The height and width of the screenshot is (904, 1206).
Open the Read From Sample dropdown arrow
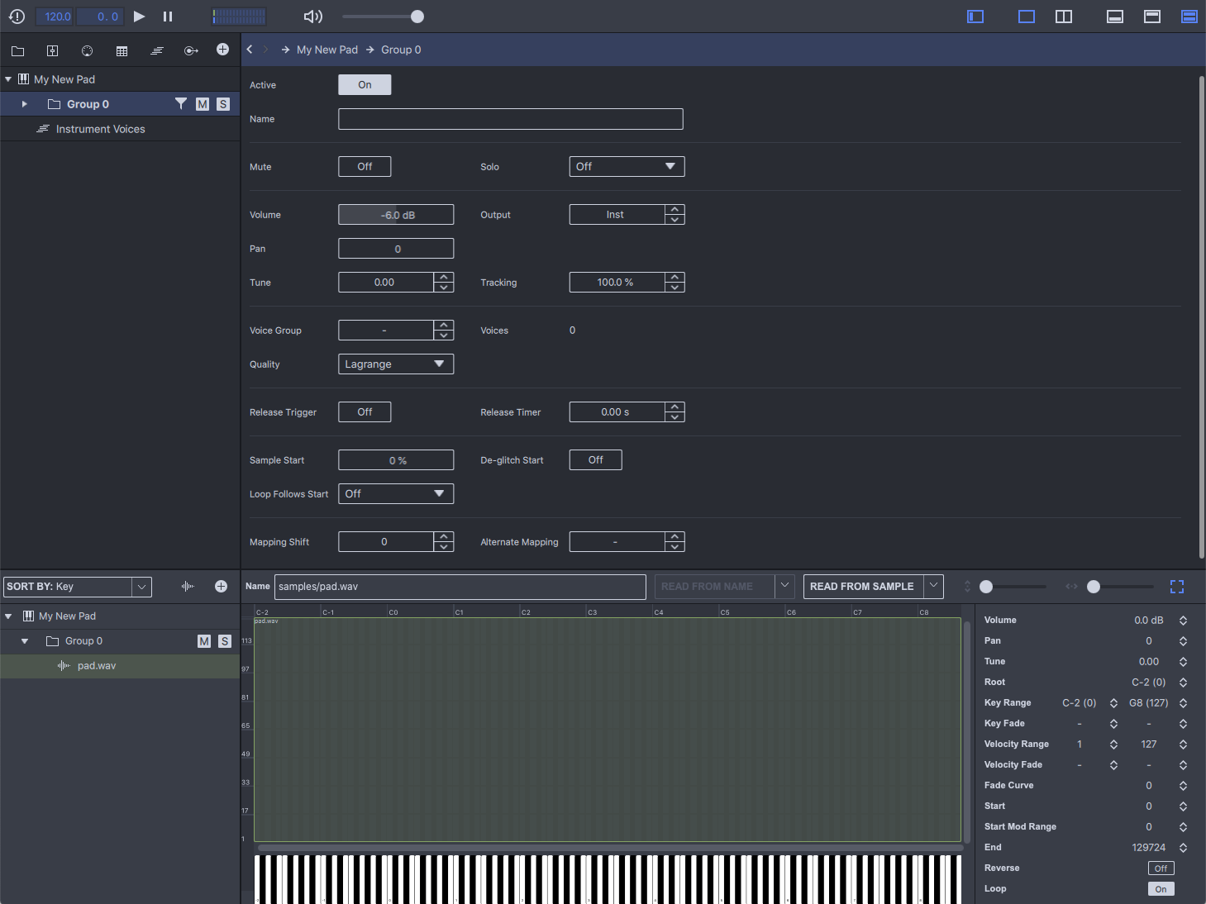933,587
